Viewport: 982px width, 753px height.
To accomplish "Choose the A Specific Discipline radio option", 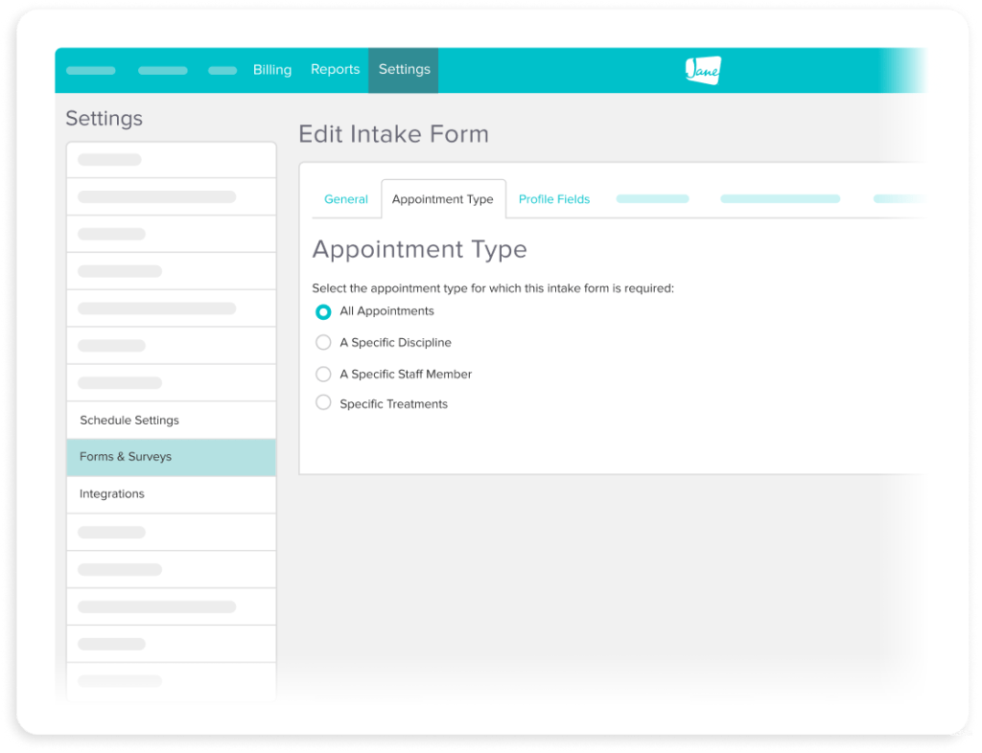I will [x=323, y=343].
